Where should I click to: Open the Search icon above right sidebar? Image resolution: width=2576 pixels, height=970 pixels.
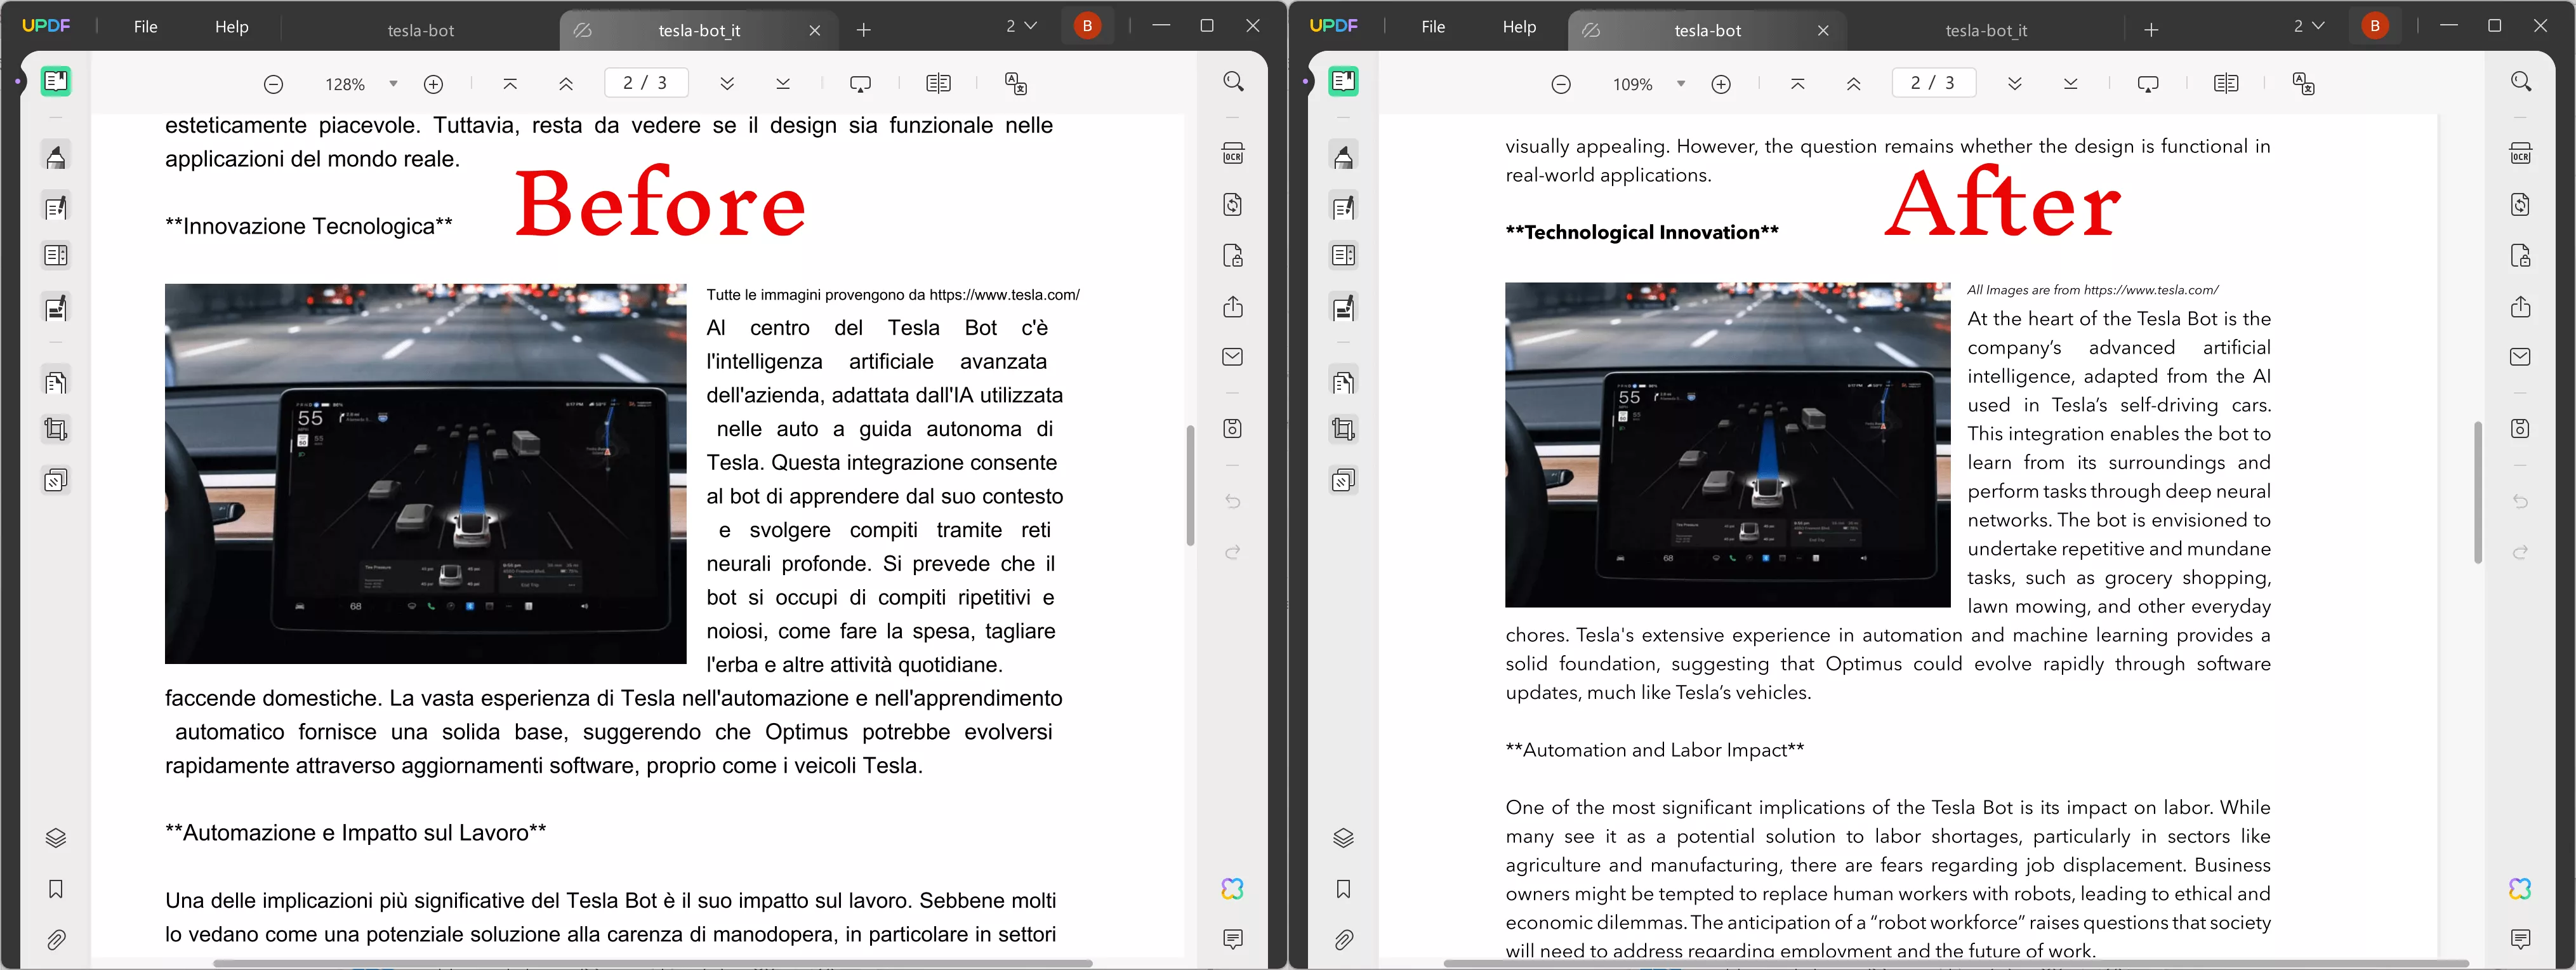click(x=1233, y=82)
